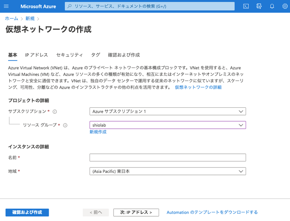
Task: Open Cloud Shell from the top bar
Action: 246,6
